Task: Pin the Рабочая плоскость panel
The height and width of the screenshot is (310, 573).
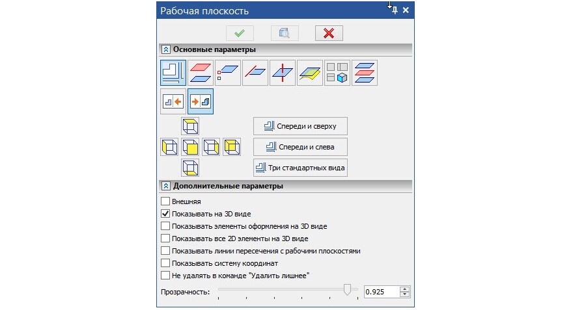Action: (x=395, y=10)
